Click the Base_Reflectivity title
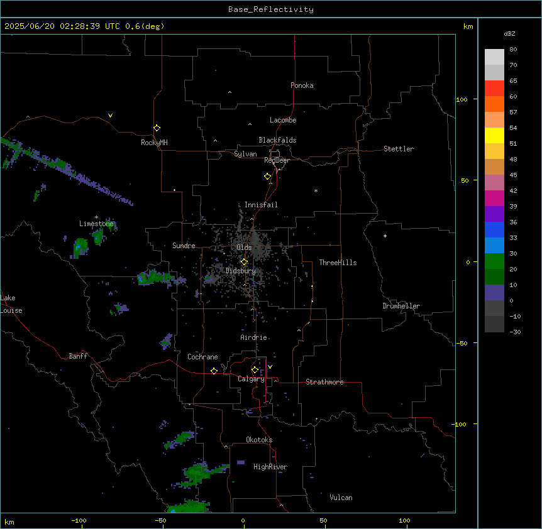542x529 pixels. point(271,9)
